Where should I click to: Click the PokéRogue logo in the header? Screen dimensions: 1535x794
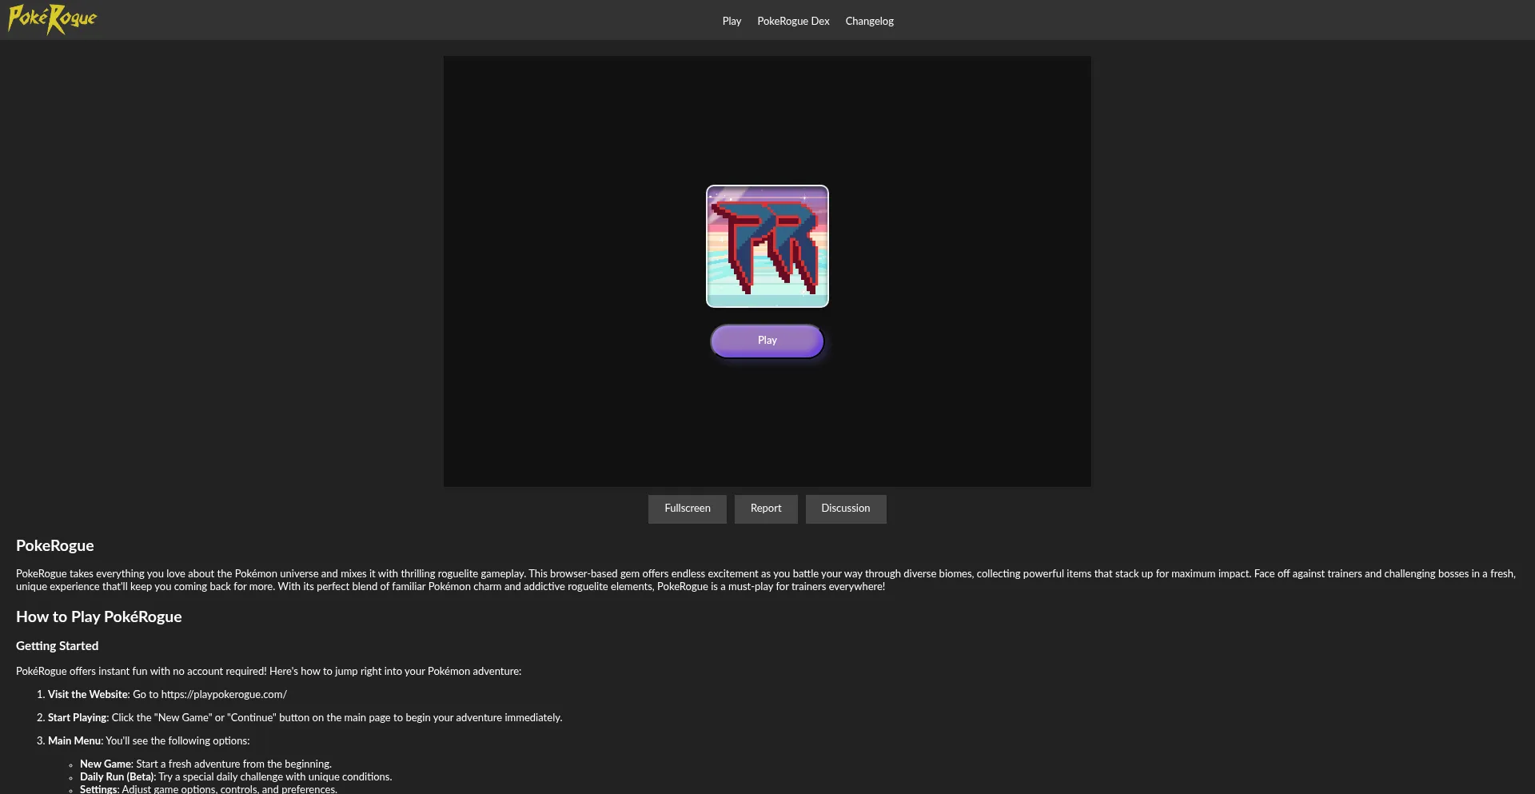(52, 19)
